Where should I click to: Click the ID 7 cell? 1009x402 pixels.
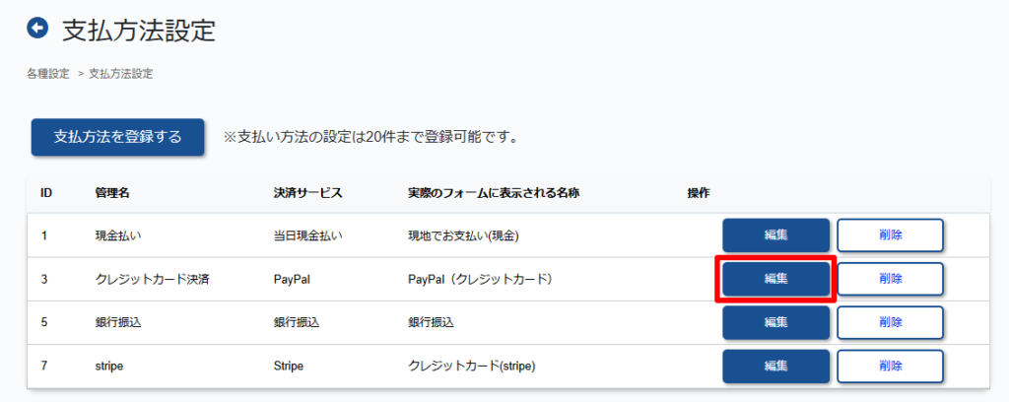point(43,366)
